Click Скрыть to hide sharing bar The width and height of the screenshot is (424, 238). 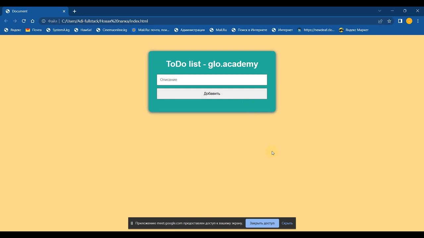click(x=287, y=223)
